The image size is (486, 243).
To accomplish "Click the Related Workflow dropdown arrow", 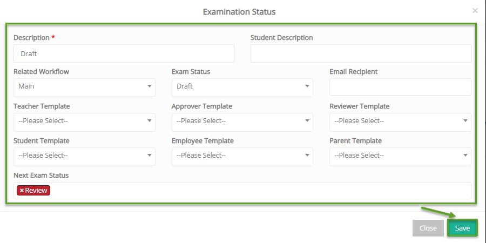I will [x=150, y=86].
